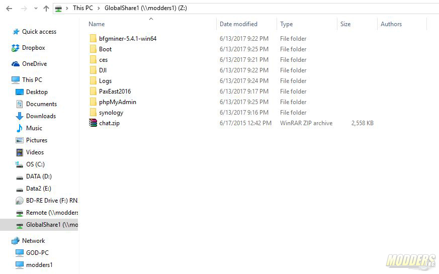The width and height of the screenshot is (439, 274).
Task: Select This PC breadcrumb in address bar
Action: point(83,8)
